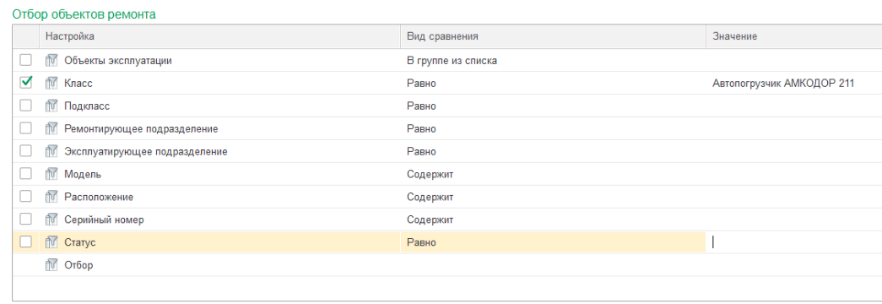Select the Серийный номер setting name
Image resolution: width=882 pixels, height=304 pixels.
[x=104, y=220]
